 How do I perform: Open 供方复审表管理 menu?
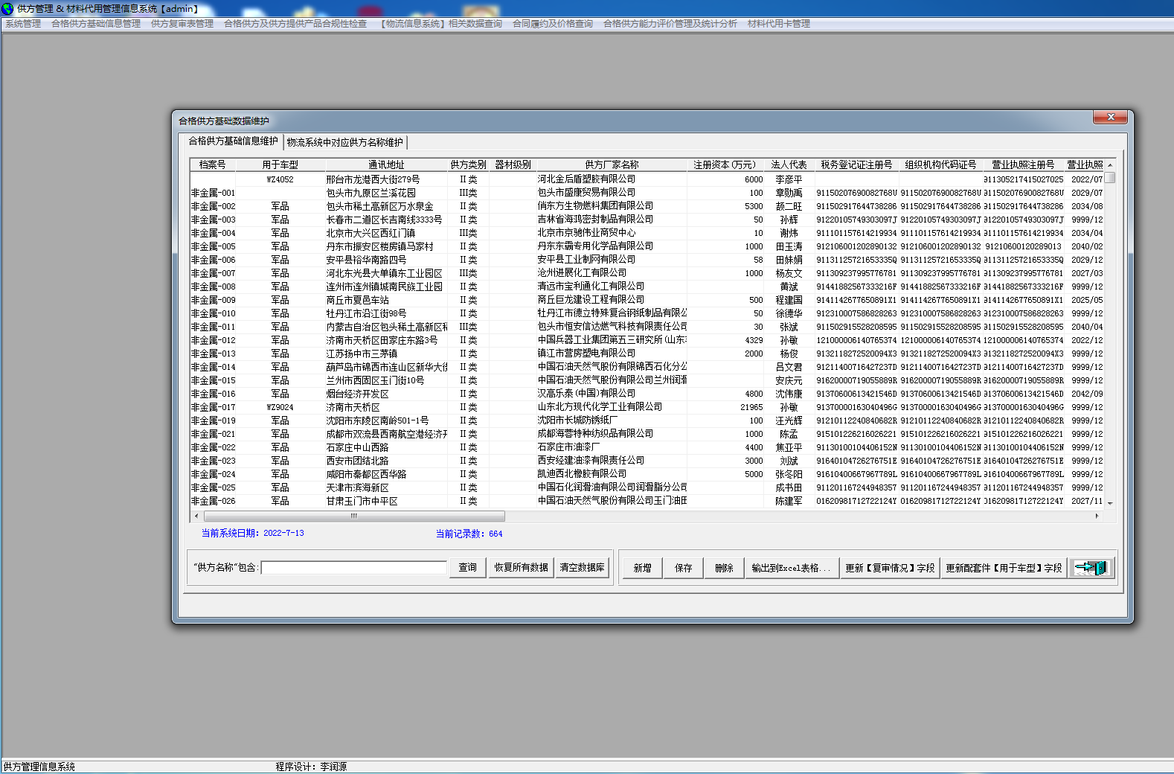coord(182,24)
